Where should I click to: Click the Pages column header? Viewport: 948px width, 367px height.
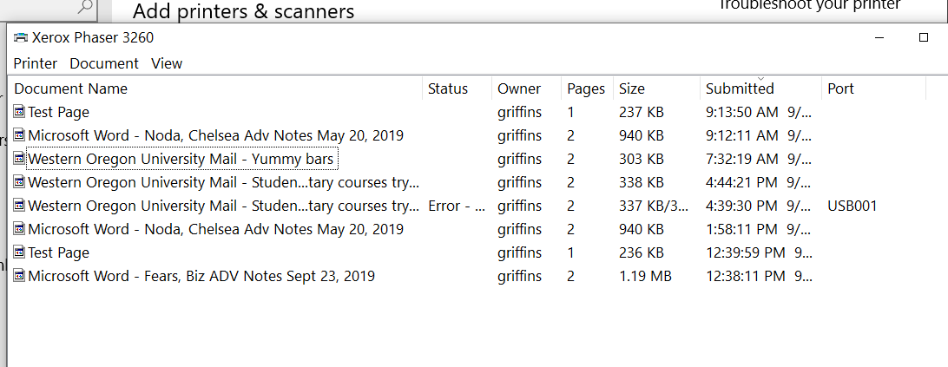pyautogui.click(x=587, y=88)
